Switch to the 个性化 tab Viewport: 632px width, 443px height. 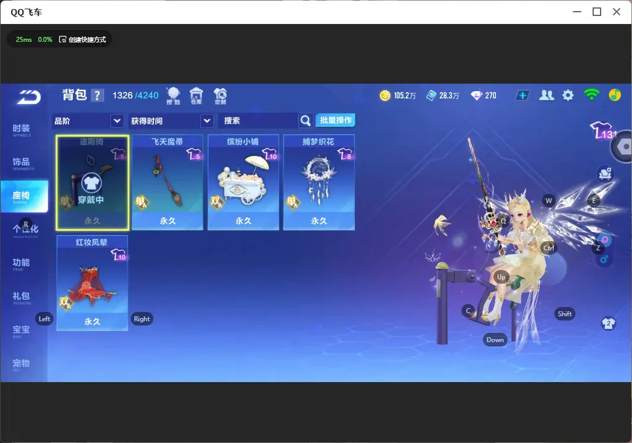25,229
